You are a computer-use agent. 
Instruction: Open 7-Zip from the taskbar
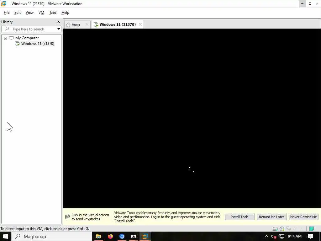[x=134, y=236]
